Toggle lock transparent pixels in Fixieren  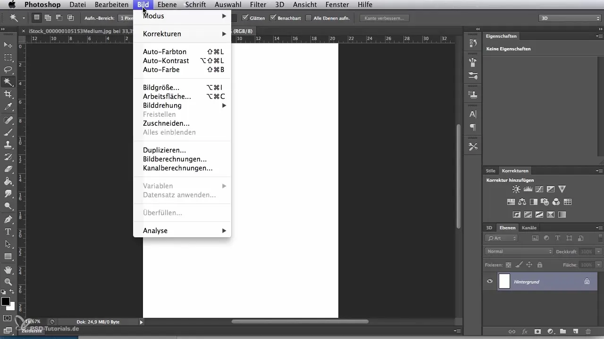coord(508,265)
